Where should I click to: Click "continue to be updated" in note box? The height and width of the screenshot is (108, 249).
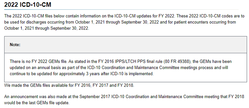[30, 74]
